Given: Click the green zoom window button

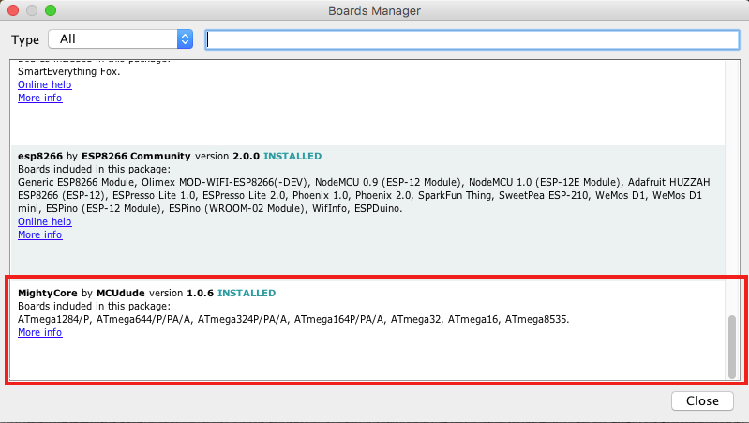Looking at the screenshot, I should pos(51,10).
